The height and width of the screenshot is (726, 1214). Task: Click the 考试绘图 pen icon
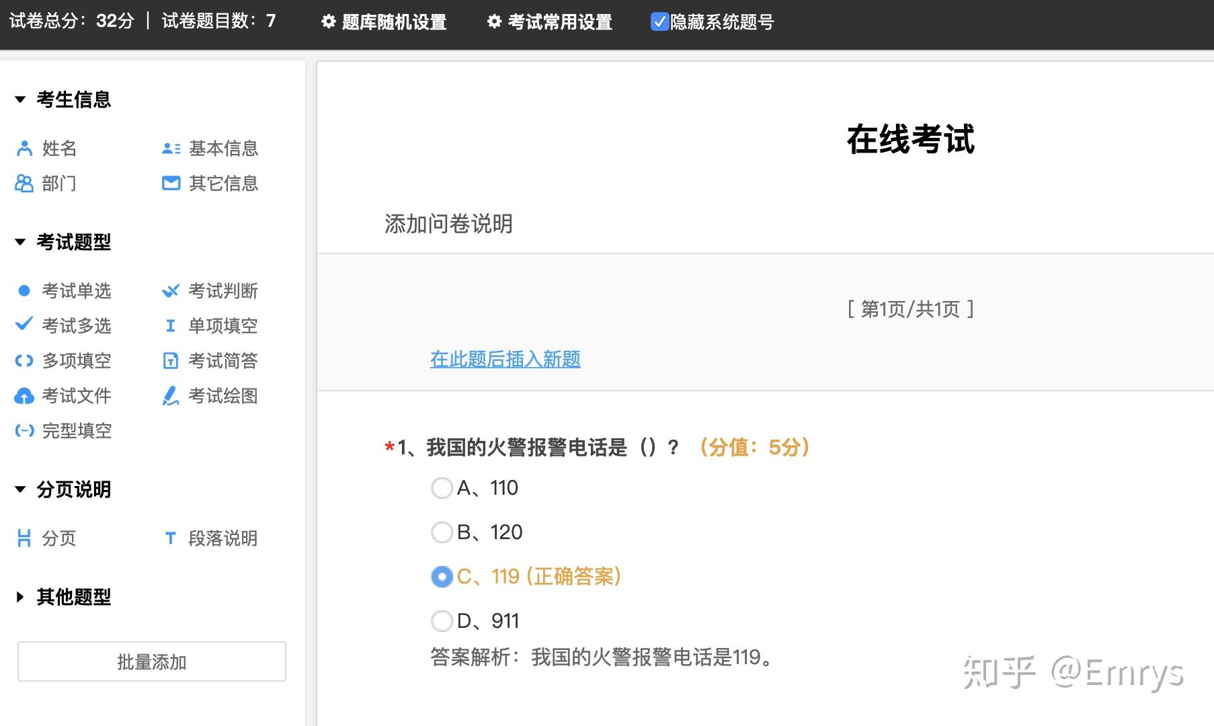click(171, 396)
